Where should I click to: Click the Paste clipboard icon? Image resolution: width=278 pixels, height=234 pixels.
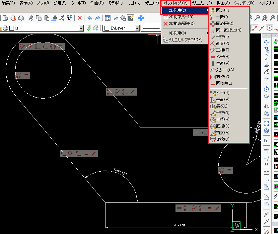point(46,18)
